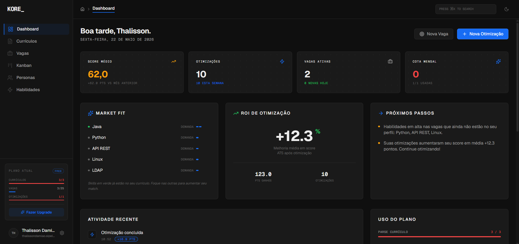
Task: Click the '1/1 USADAS' text
Action: (x=422, y=83)
